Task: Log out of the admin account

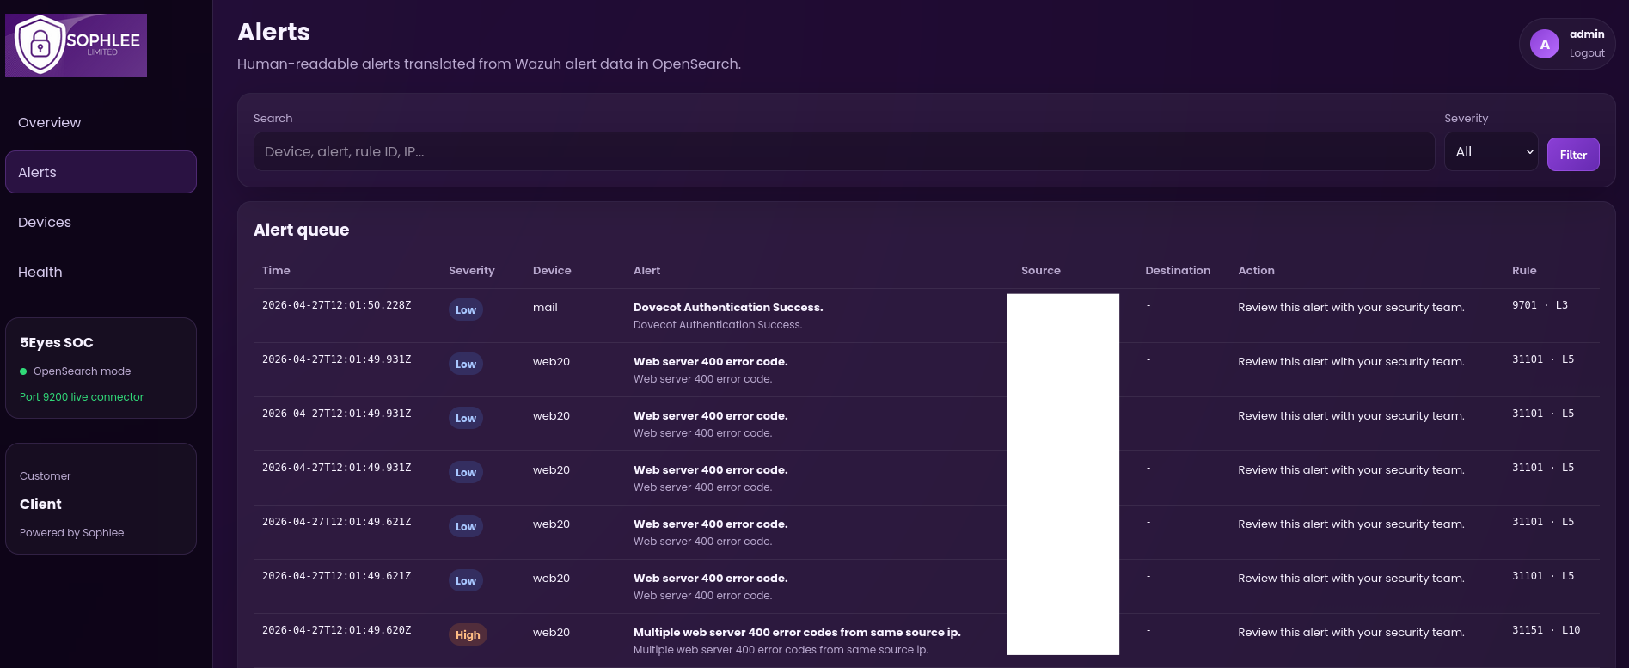Action: point(1587,53)
